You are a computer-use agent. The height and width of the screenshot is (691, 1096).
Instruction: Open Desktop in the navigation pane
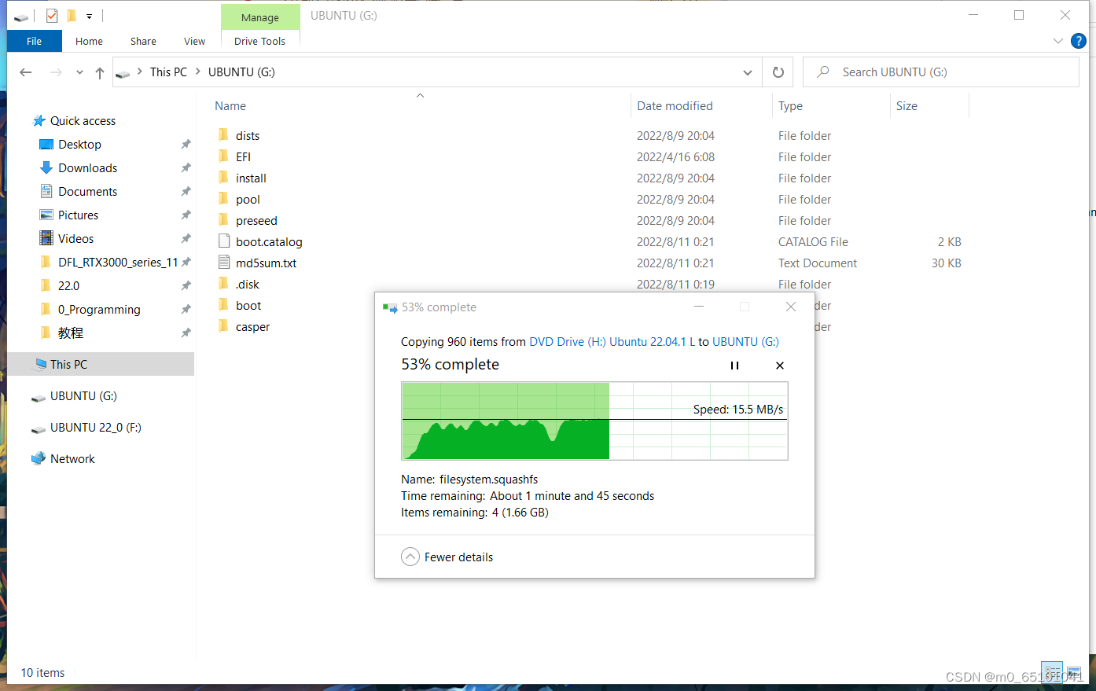[x=79, y=145]
